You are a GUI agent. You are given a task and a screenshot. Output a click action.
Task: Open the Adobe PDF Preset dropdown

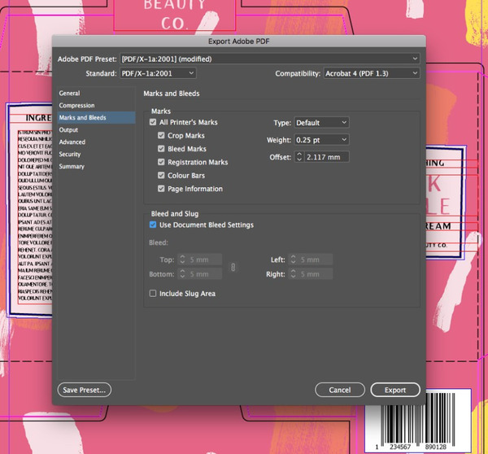269,59
